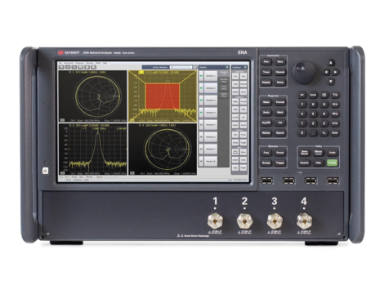Click the rotary knob
Screen dimensions: 384x294
click(304, 72)
